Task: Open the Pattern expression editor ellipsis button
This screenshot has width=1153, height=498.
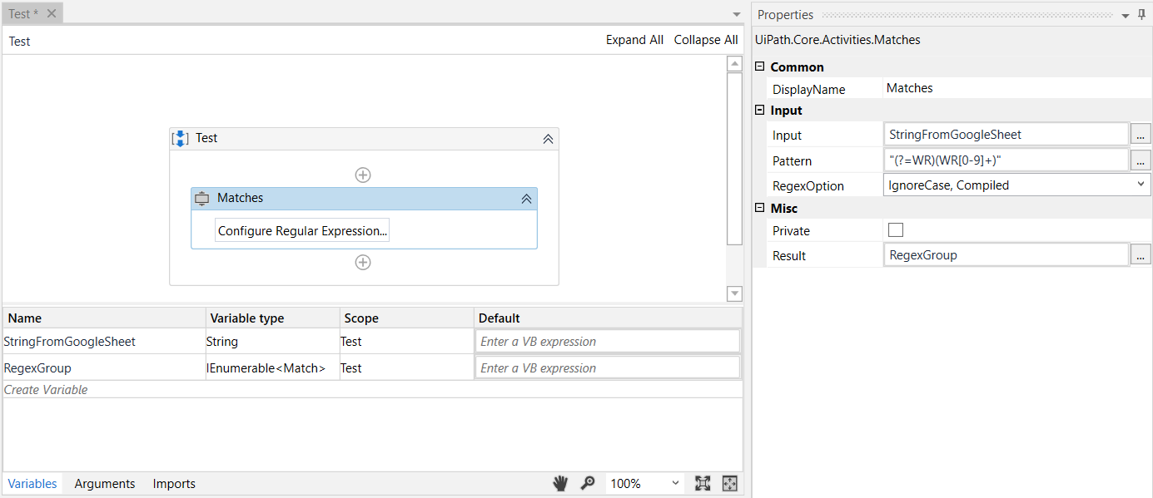Action: tap(1141, 160)
